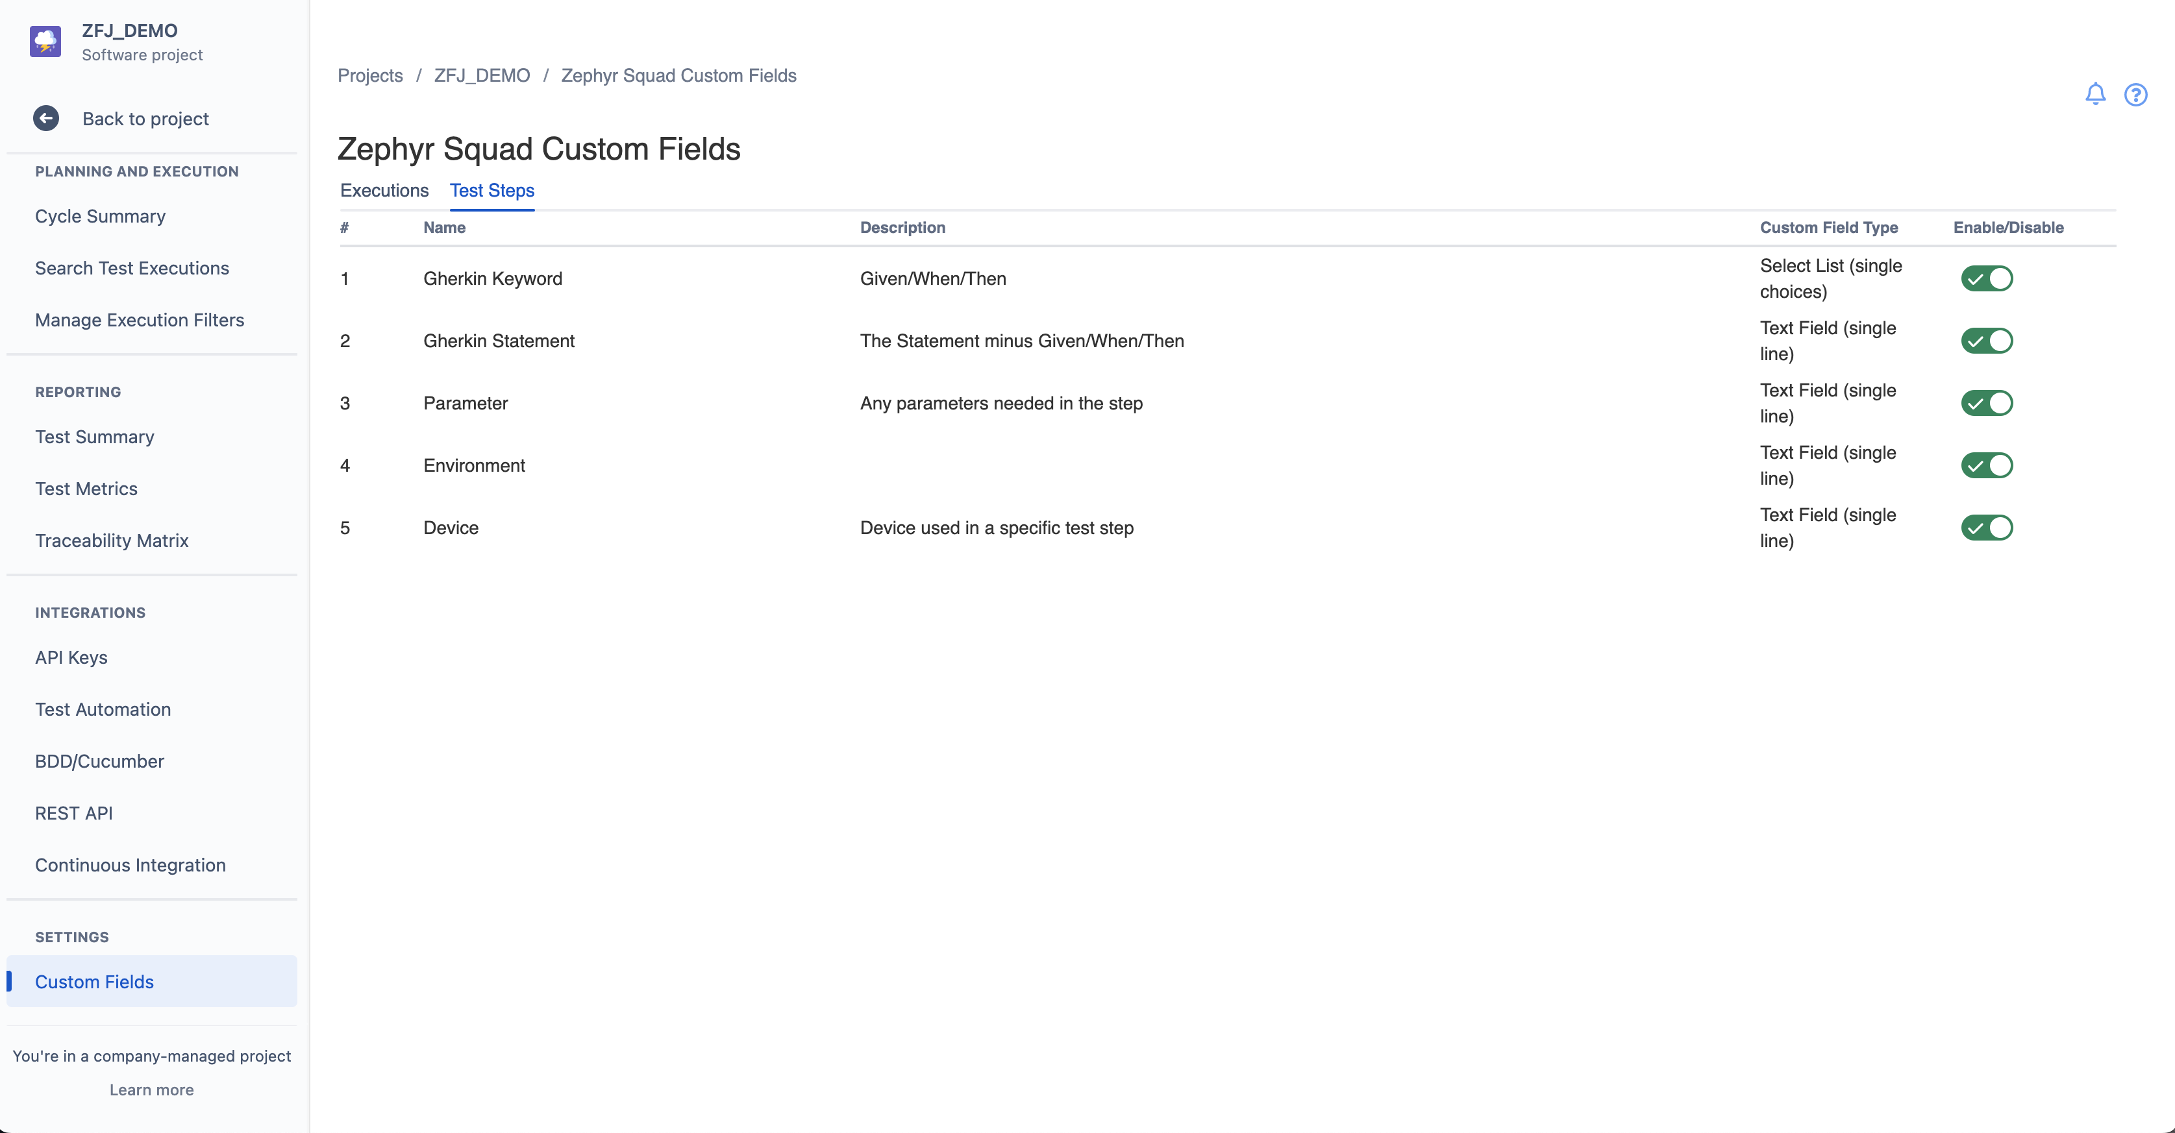Switch off the Device custom field
Viewport: 2175px width, 1133px height.
point(1986,528)
